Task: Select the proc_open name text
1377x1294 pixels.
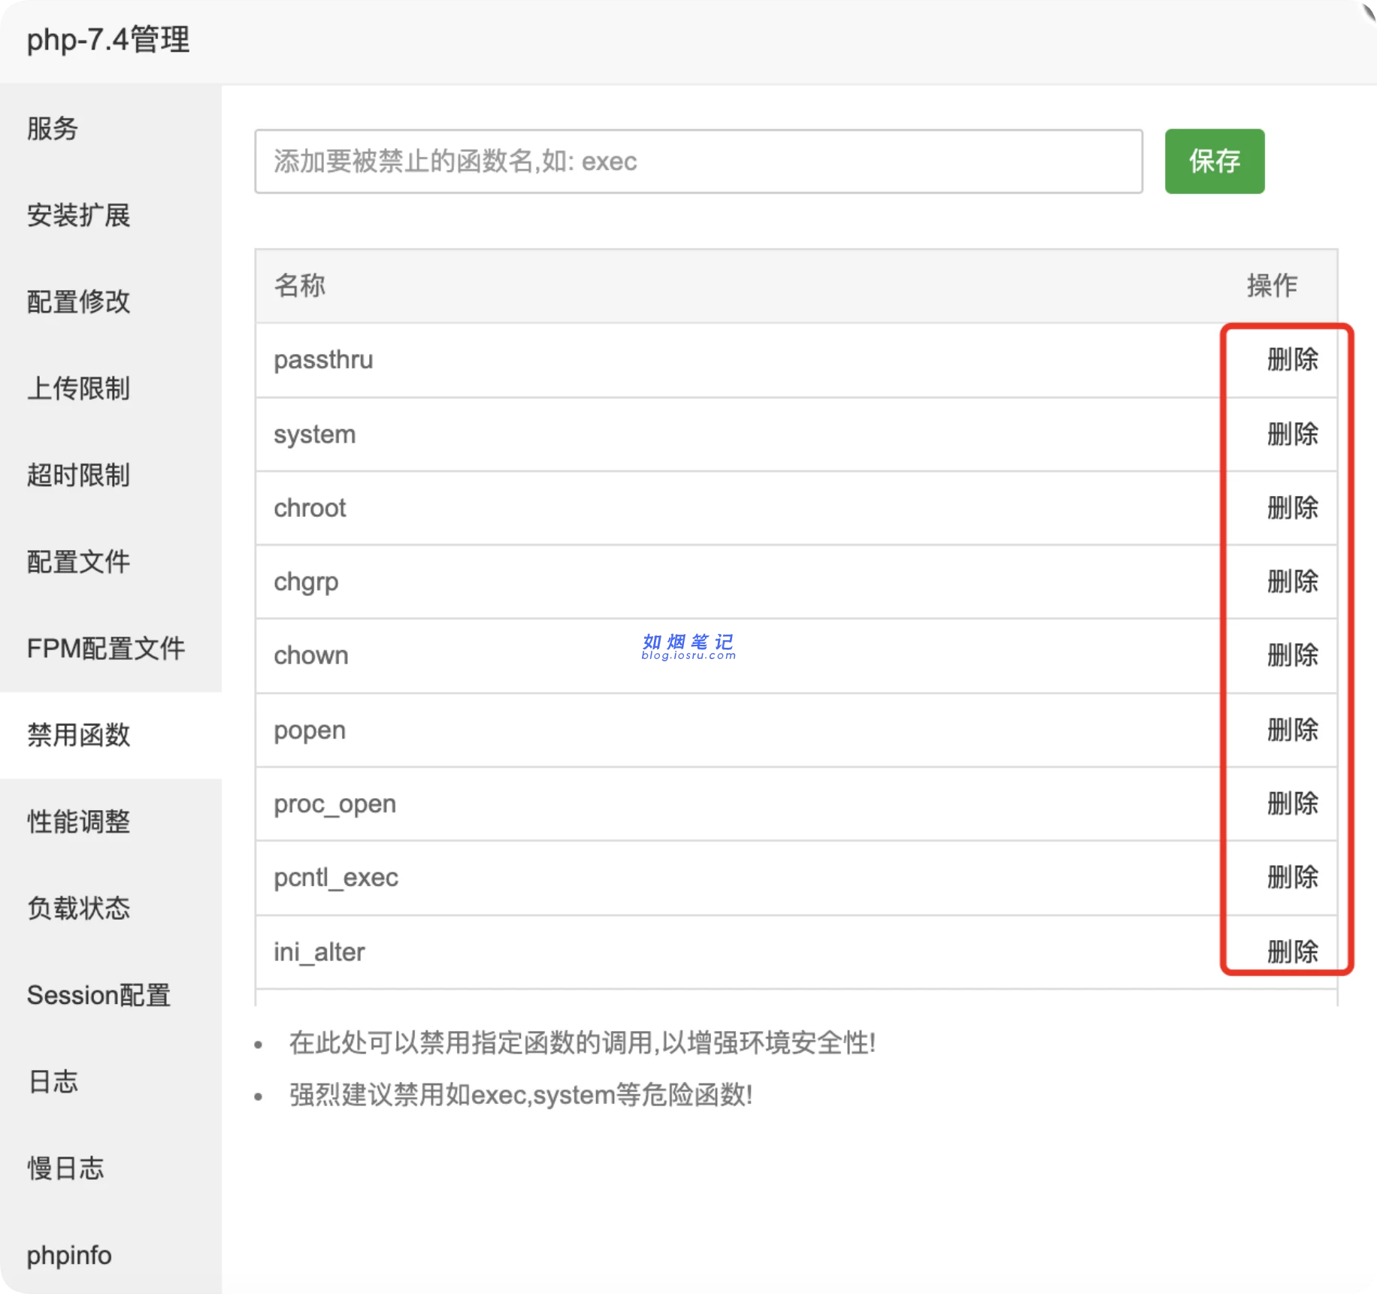Action: pos(334,804)
